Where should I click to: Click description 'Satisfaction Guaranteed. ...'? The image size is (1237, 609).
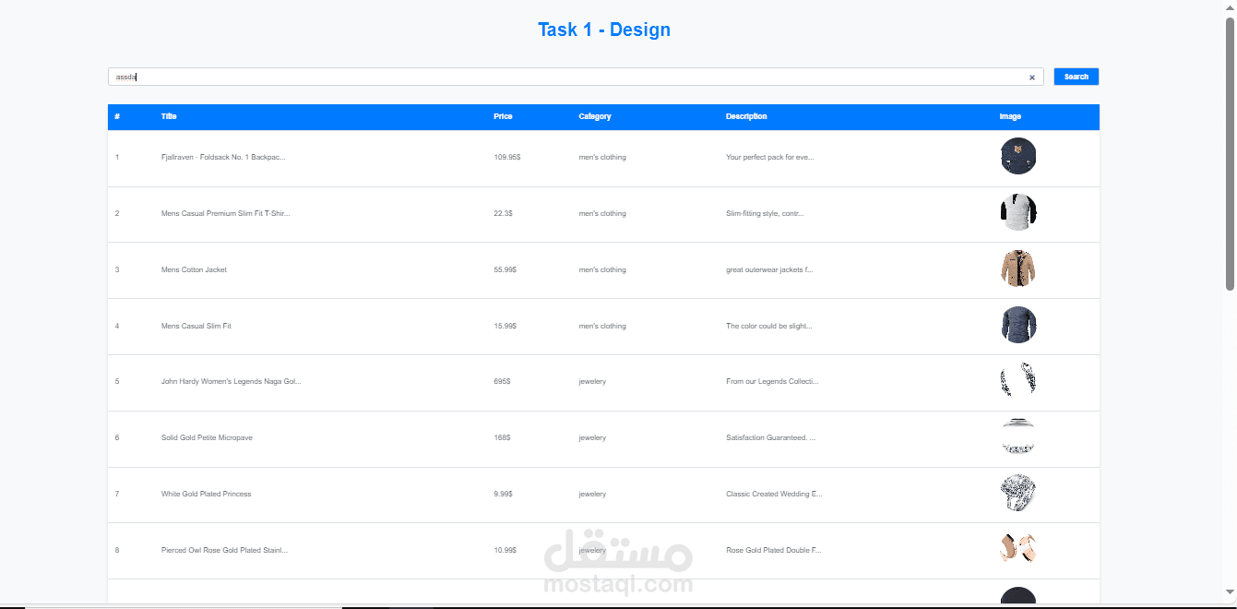click(771, 437)
